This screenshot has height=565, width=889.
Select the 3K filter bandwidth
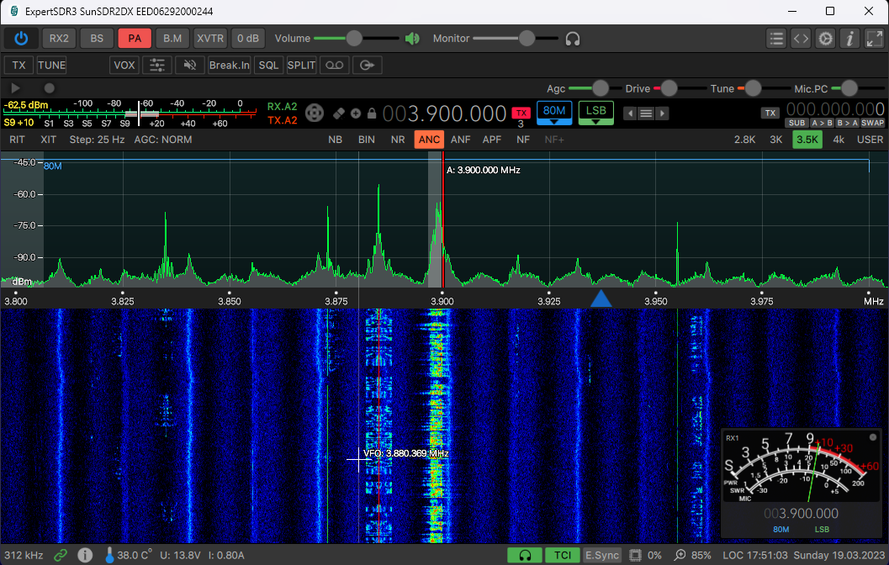[776, 140]
